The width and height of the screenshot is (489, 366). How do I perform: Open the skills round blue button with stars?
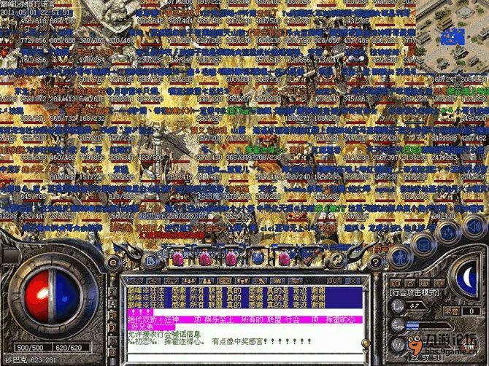[x=448, y=232]
